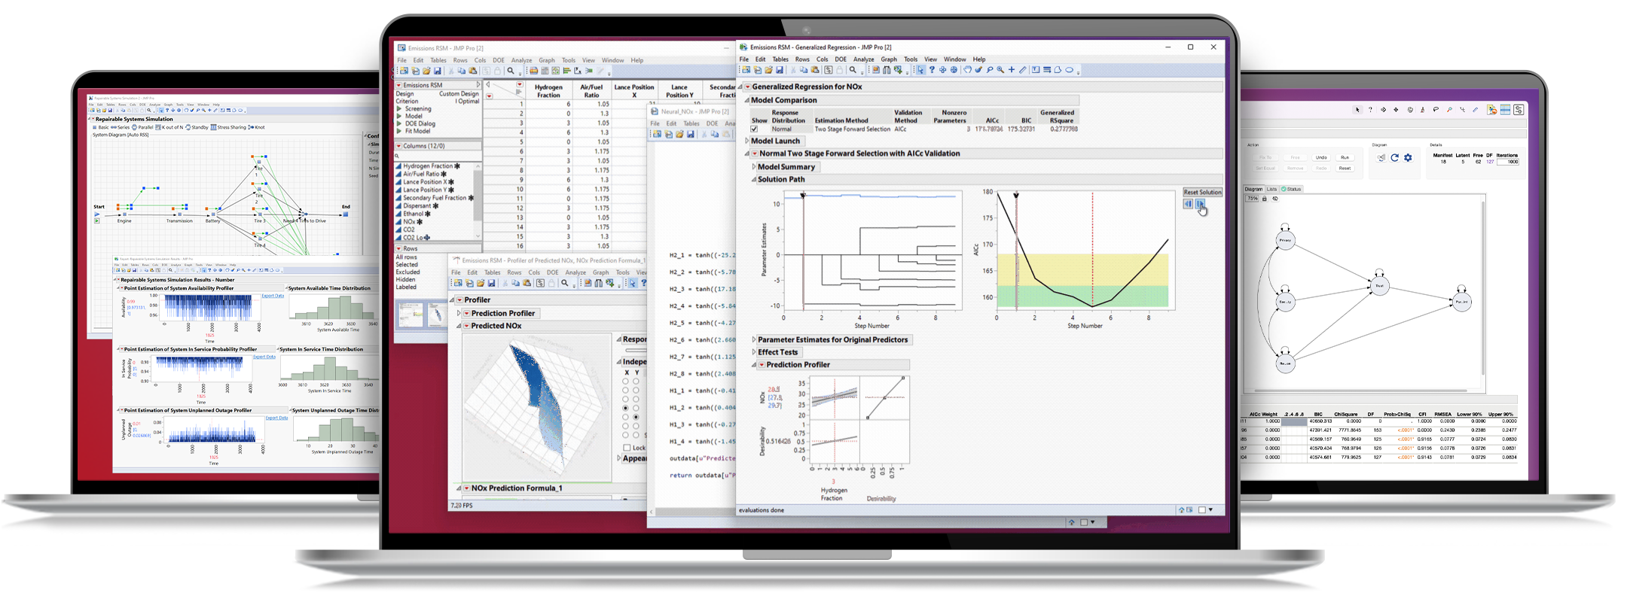
Task: Click the Columns list scrollbar in Emissions RSM table
Action: click(478, 194)
